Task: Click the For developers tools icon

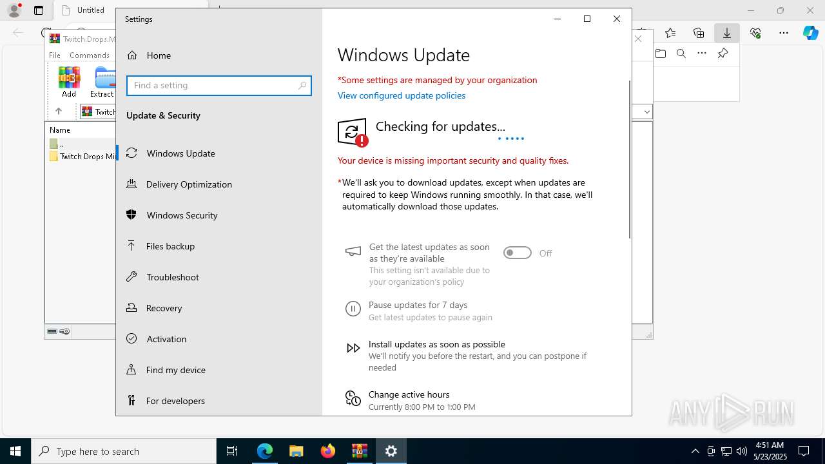Action: (131, 400)
